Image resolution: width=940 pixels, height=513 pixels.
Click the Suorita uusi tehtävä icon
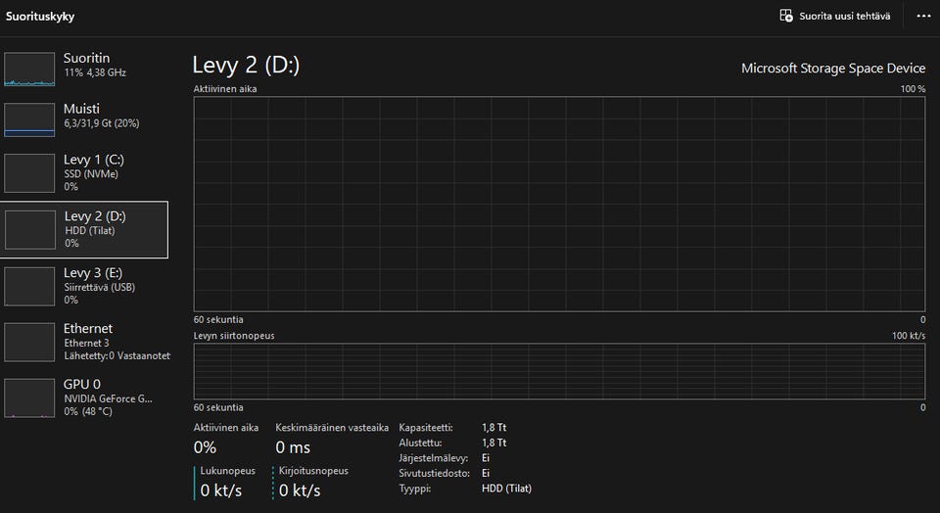(786, 16)
